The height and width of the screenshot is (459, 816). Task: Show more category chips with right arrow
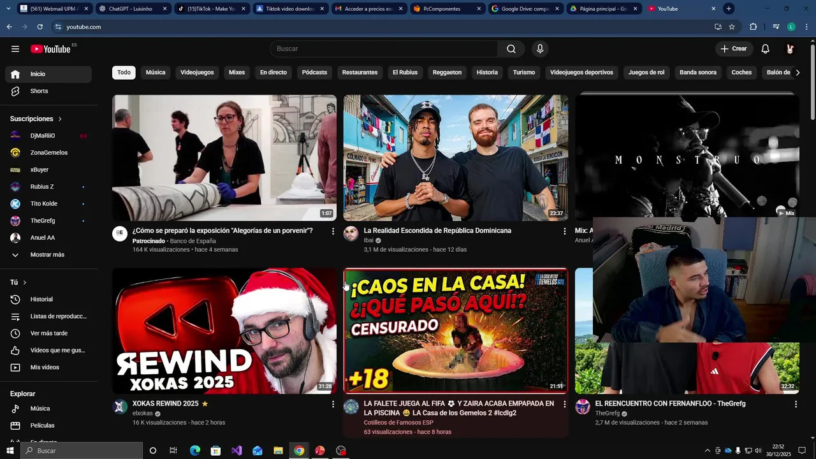(x=798, y=73)
